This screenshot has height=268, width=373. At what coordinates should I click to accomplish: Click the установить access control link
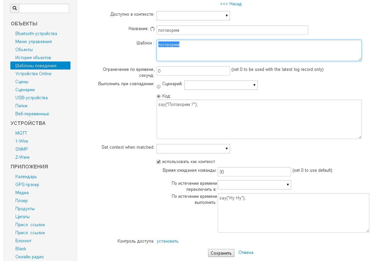(x=168, y=241)
